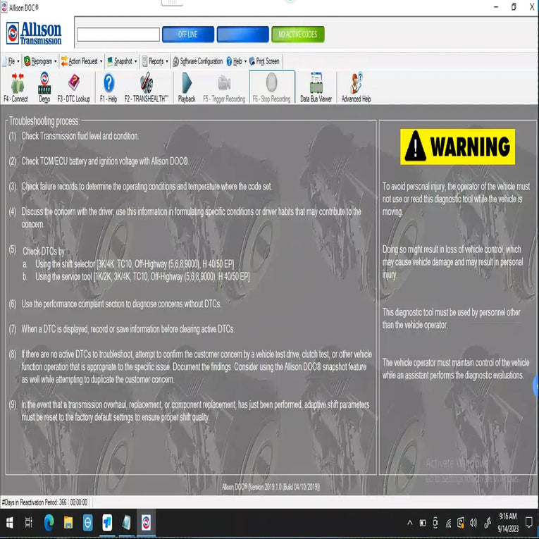Open F2 - TRANSHEALTH tool

pyautogui.click(x=146, y=87)
